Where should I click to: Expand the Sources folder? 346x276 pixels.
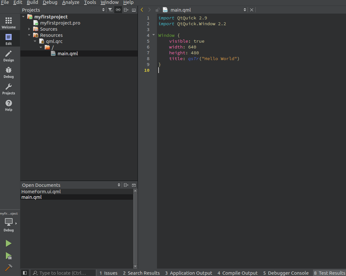[29, 29]
